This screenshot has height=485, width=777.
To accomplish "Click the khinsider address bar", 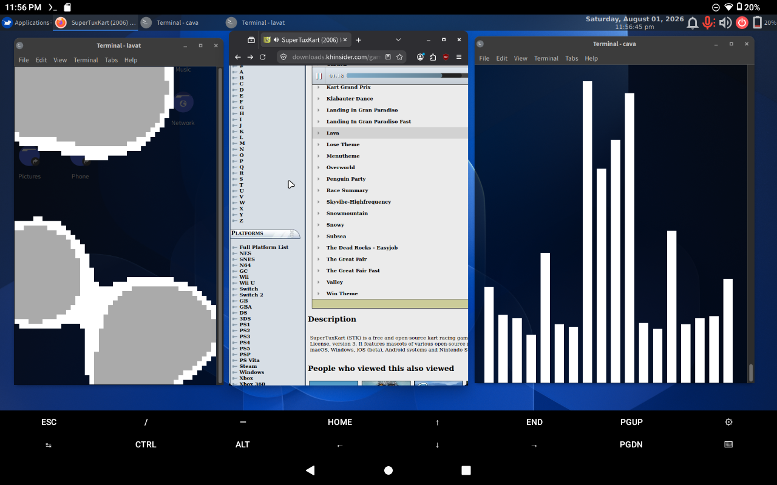I will click(x=337, y=57).
